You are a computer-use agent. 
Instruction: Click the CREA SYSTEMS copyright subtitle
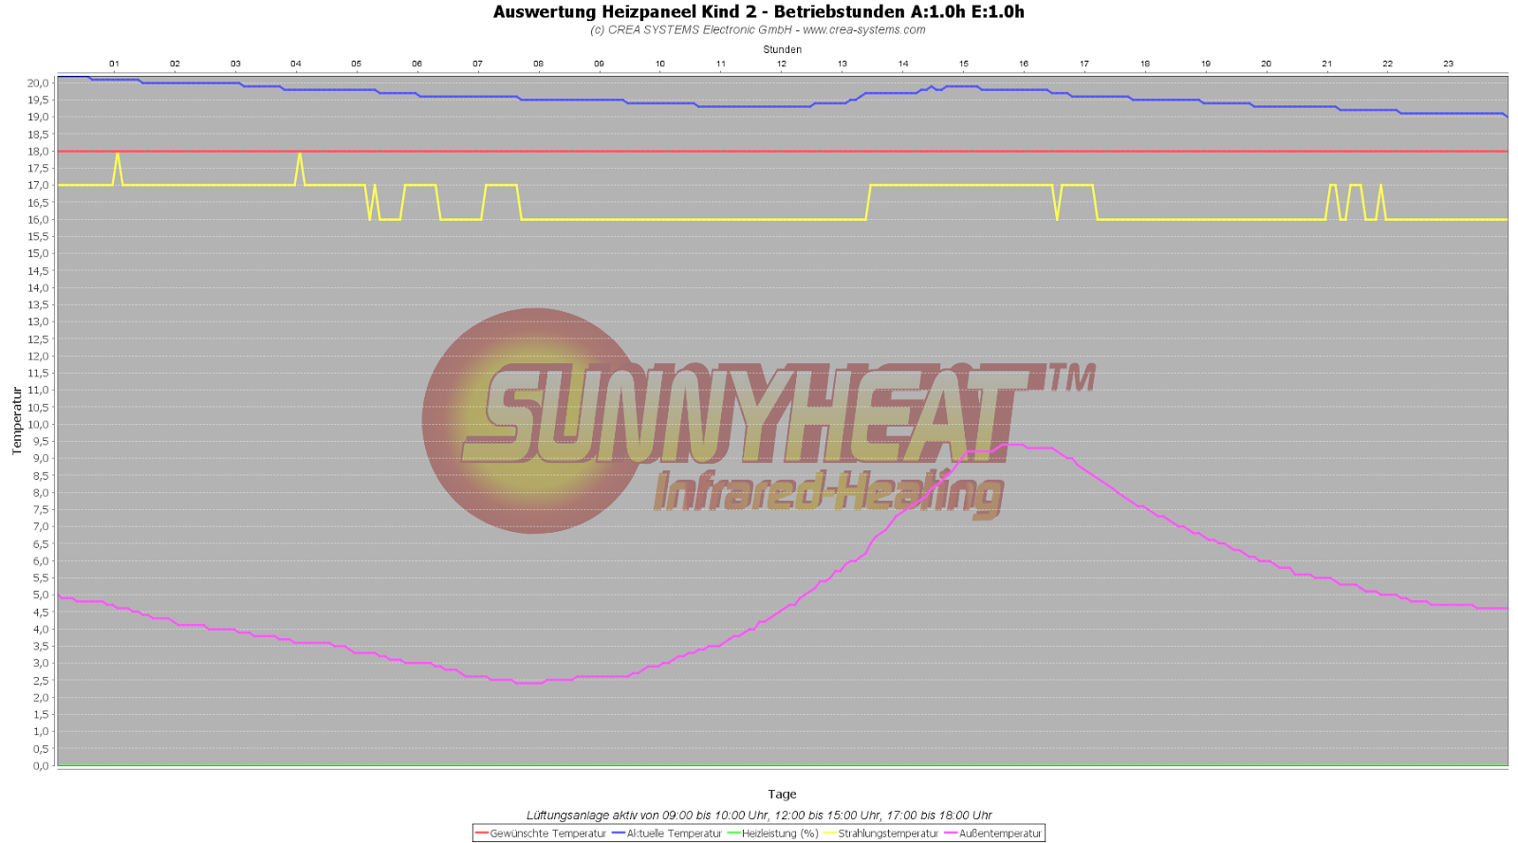(758, 29)
